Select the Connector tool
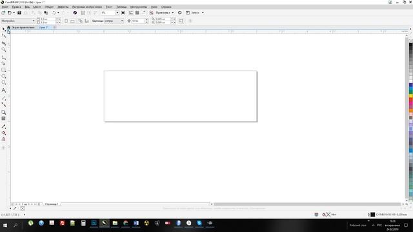Image resolution: width=413 pixels, height=232 pixels. 4,104
